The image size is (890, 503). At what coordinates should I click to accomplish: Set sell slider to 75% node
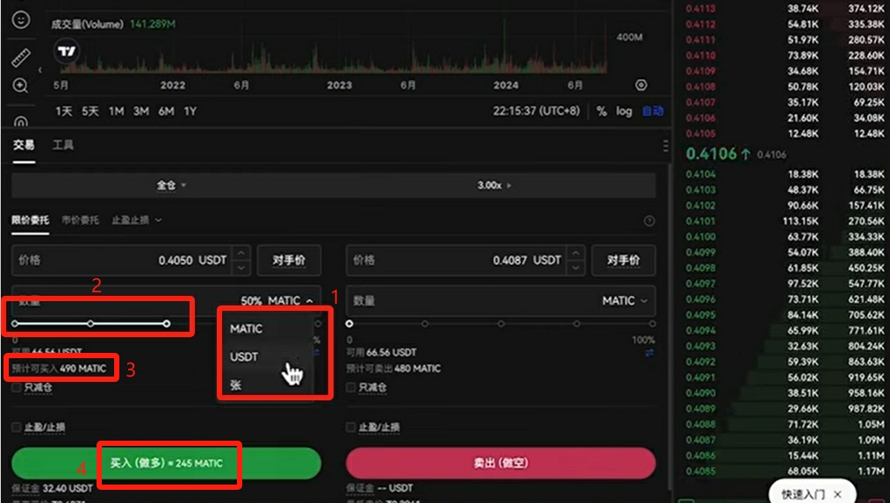coord(577,324)
